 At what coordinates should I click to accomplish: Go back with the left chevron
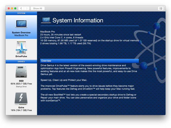pyautogui.click(x=21, y=8)
